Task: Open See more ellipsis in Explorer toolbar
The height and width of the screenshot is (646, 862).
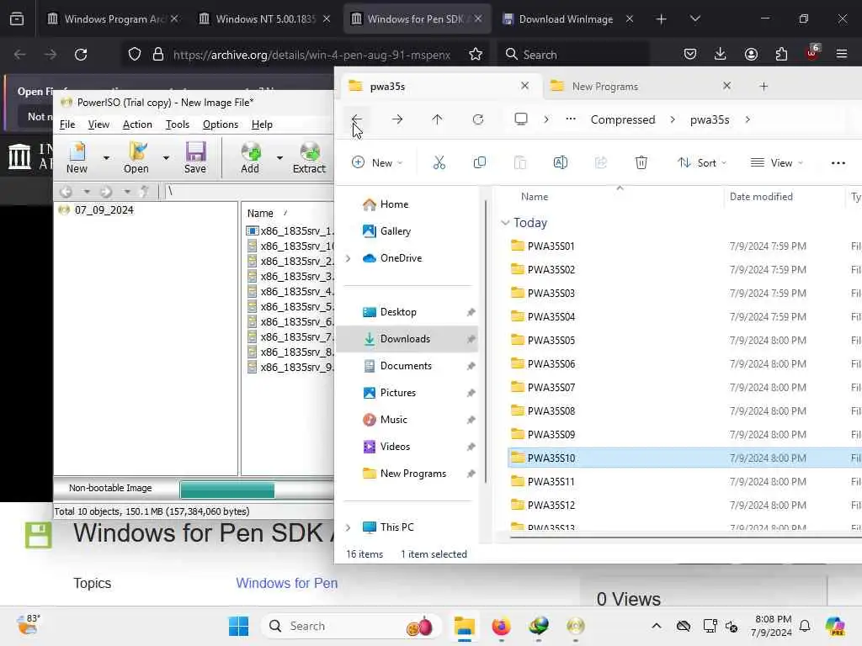Action: coord(838,162)
